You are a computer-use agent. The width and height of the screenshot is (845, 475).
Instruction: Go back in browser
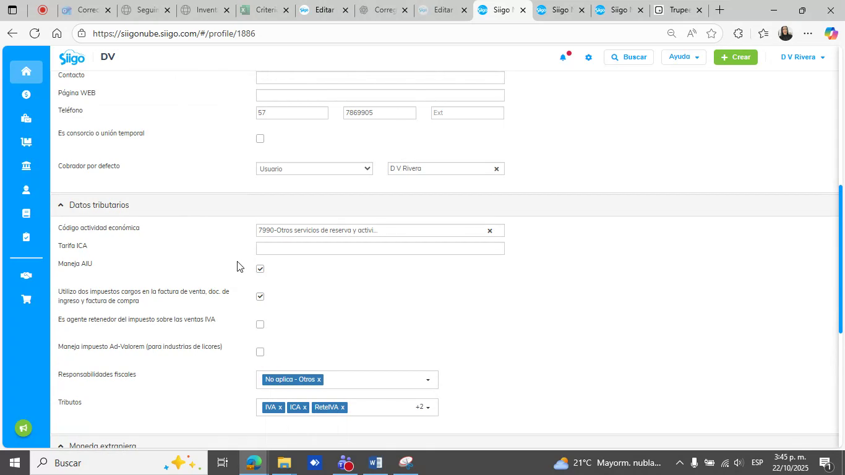tap(12, 33)
